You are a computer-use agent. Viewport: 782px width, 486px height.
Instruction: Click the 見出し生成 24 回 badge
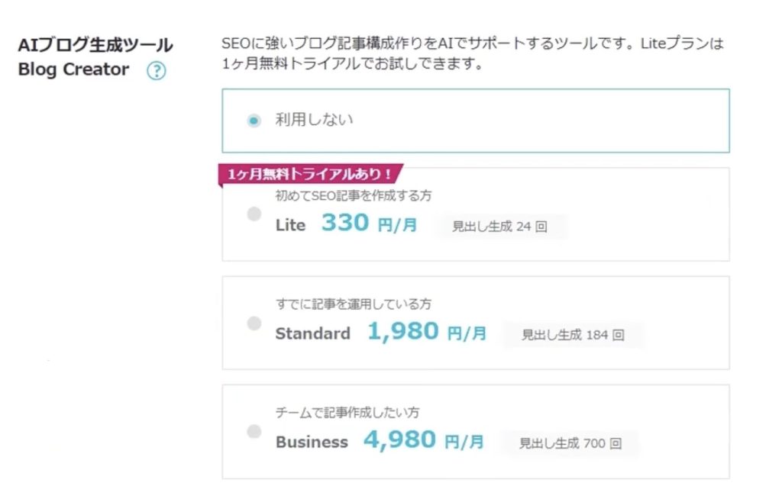click(x=499, y=227)
